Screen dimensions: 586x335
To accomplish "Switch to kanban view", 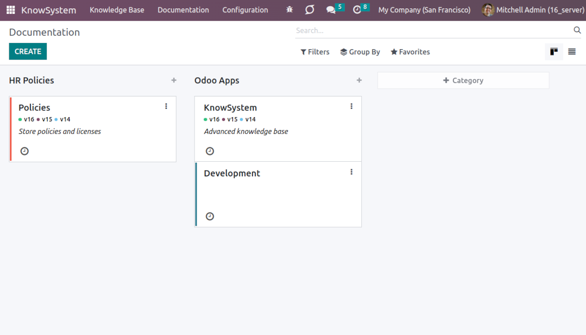I will point(554,52).
